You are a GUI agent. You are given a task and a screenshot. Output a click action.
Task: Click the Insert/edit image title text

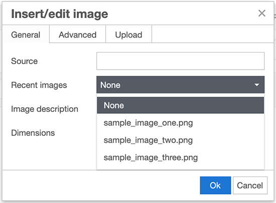tap(60, 14)
